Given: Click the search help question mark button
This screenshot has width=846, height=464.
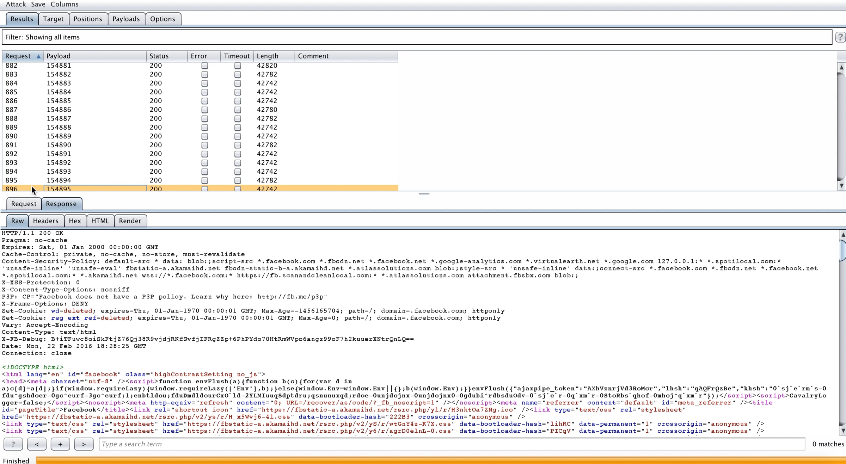Looking at the screenshot, I should (13, 444).
